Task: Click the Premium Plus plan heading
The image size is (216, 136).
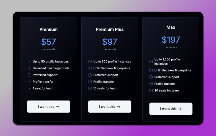Action: pyautogui.click(x=110, y=30)
